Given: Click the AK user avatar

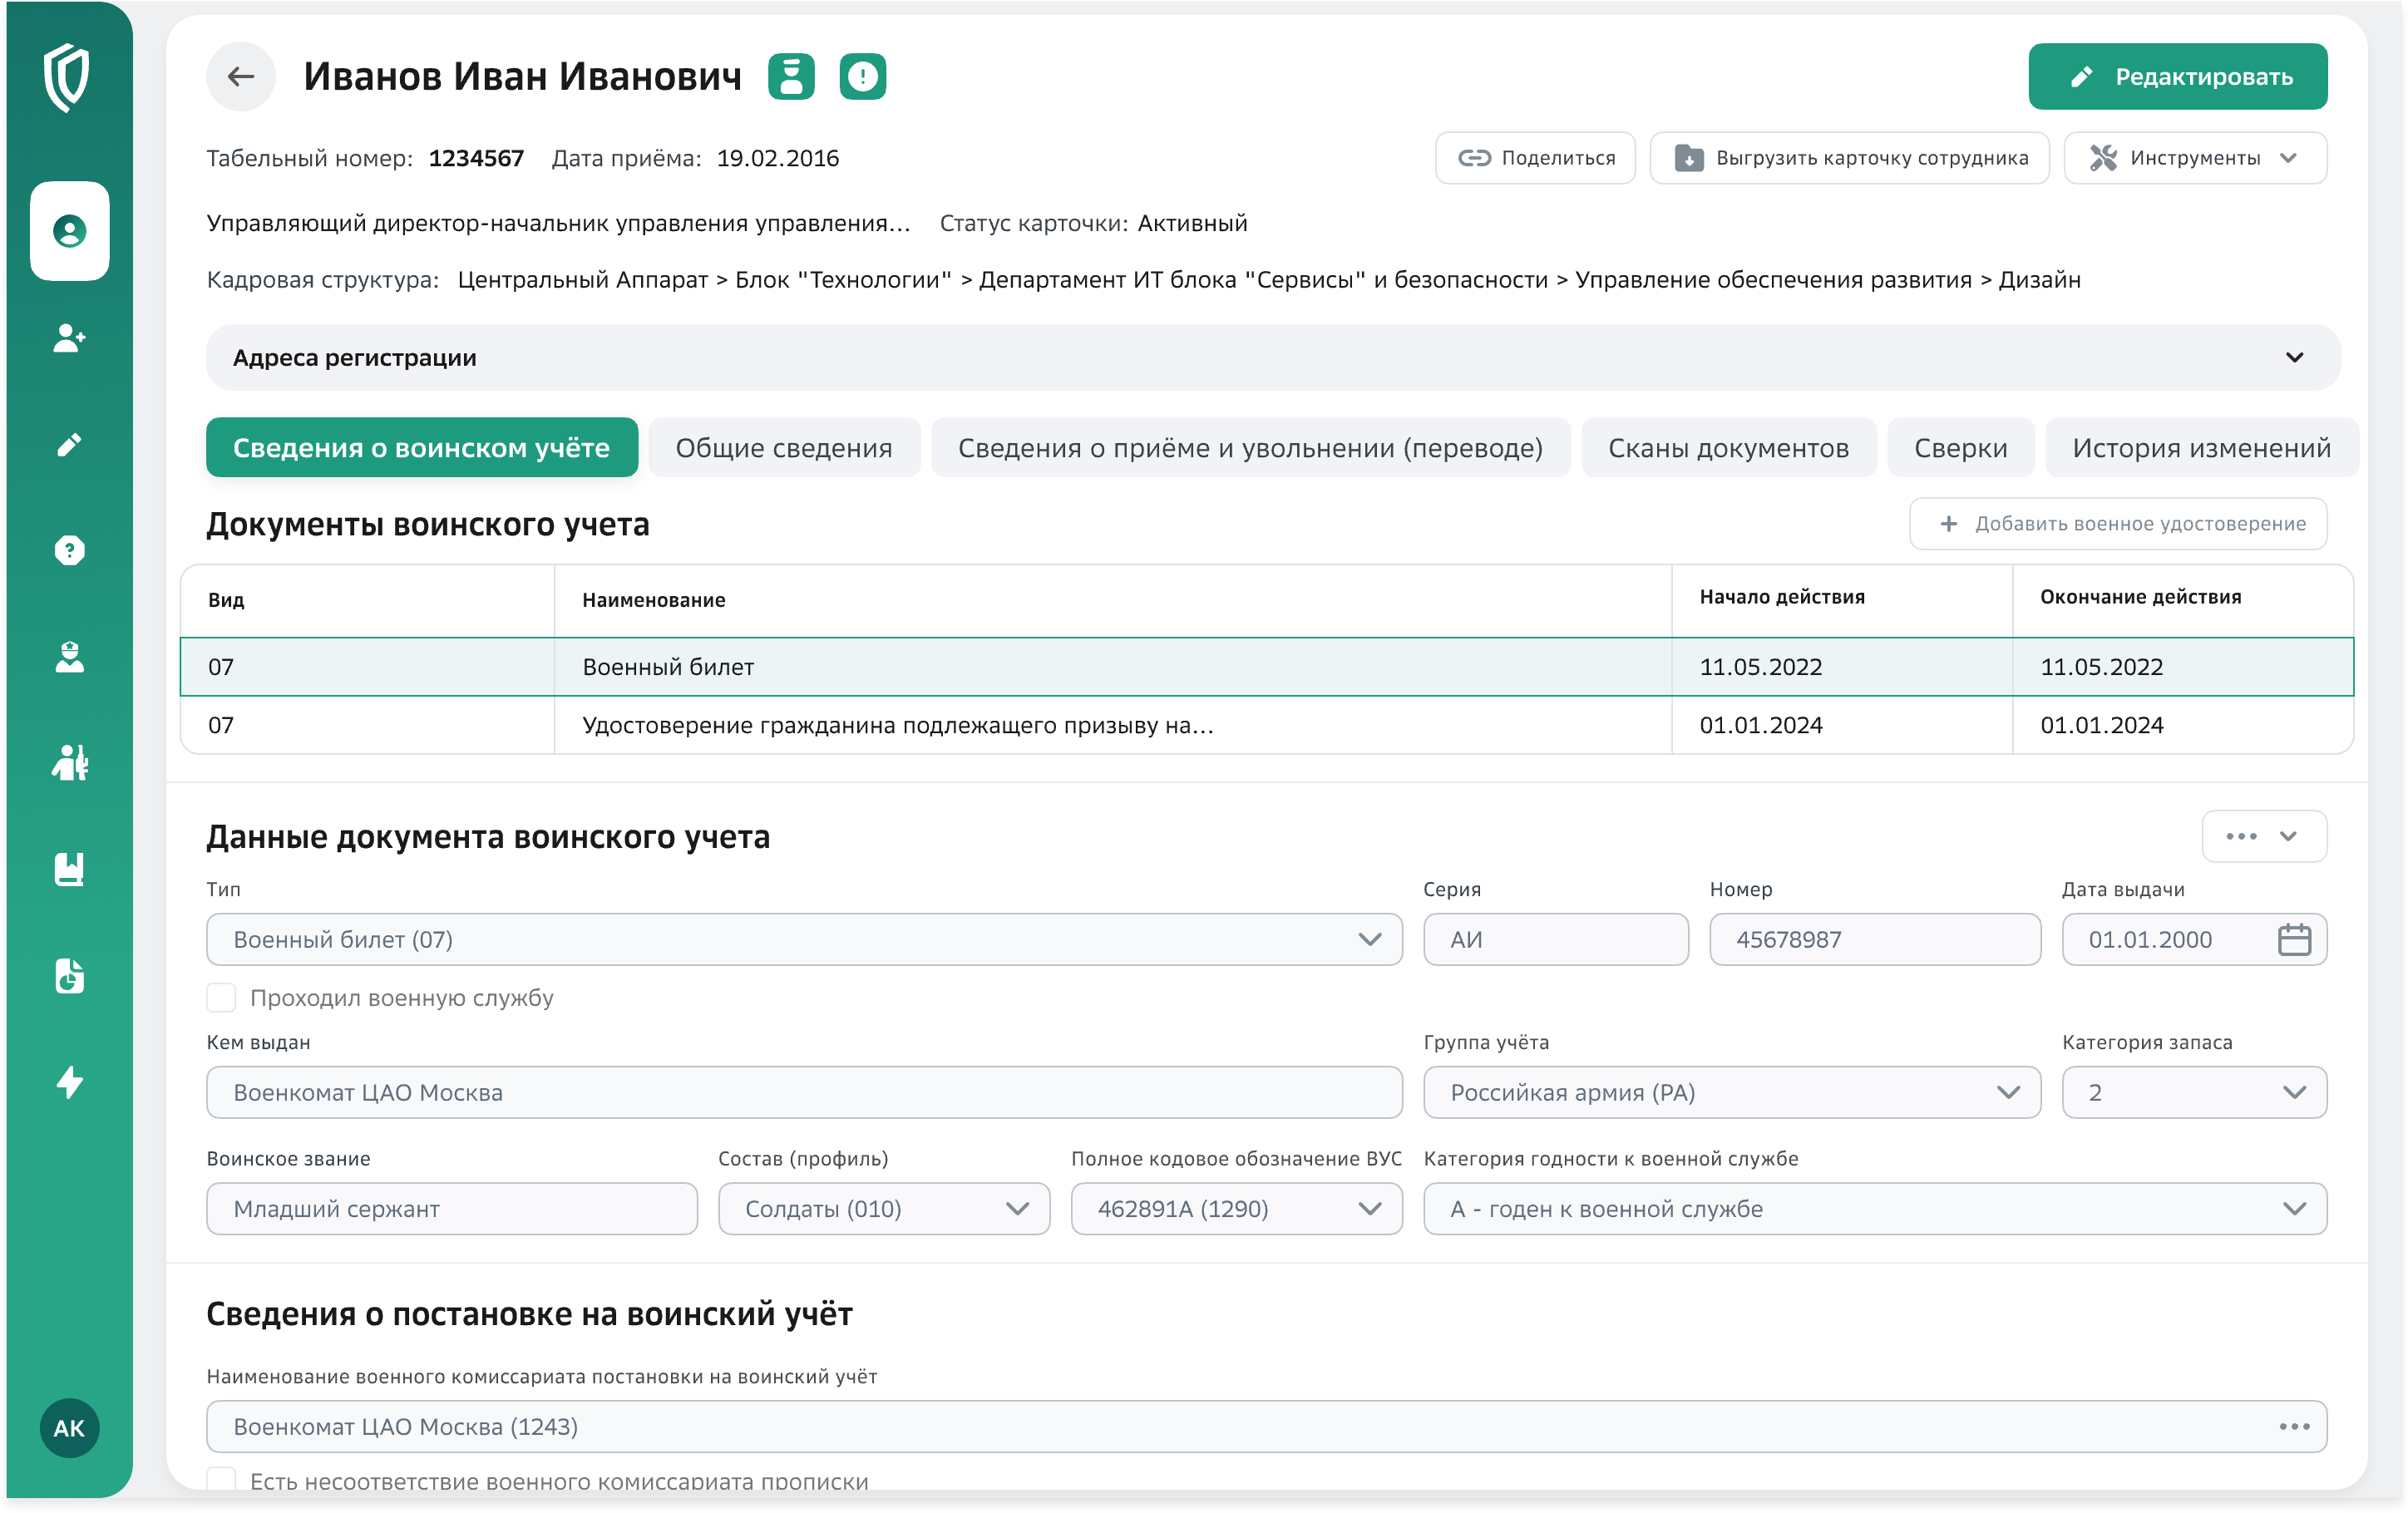Looking at the screenshot, I should click(x=69, y=1428).
